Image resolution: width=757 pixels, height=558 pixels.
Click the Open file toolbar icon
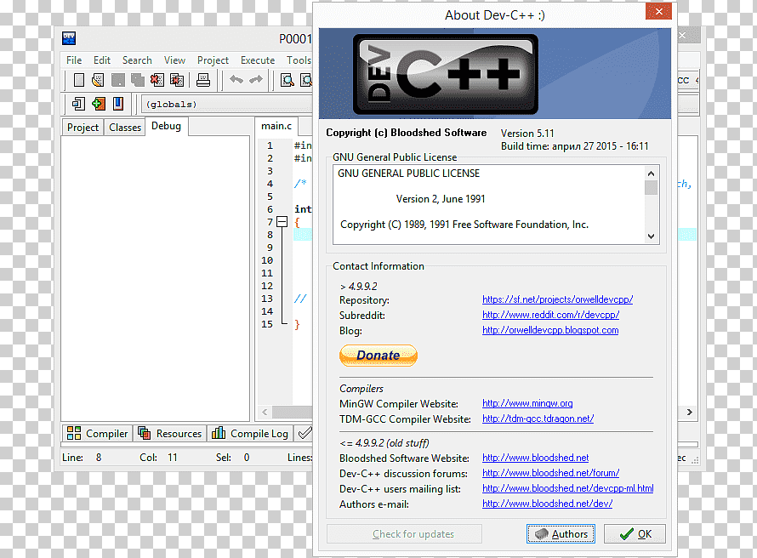coord(98,80)
